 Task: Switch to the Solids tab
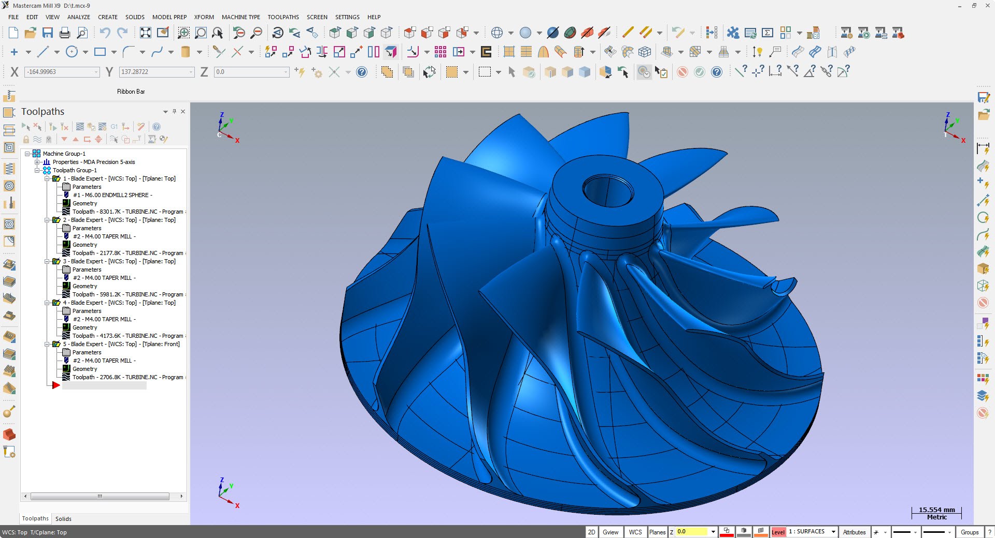click(x=63, y=519)
